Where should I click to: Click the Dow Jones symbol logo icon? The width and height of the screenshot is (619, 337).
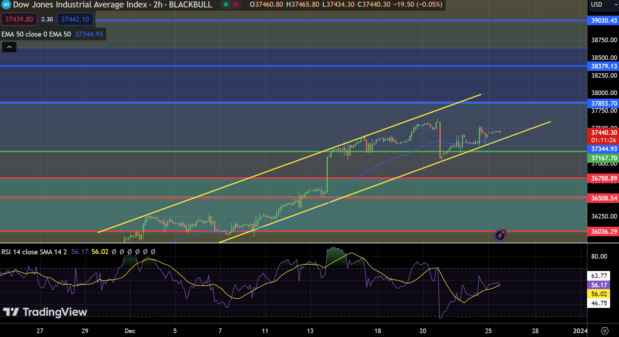pyautogui.click(x=6, y=5)
